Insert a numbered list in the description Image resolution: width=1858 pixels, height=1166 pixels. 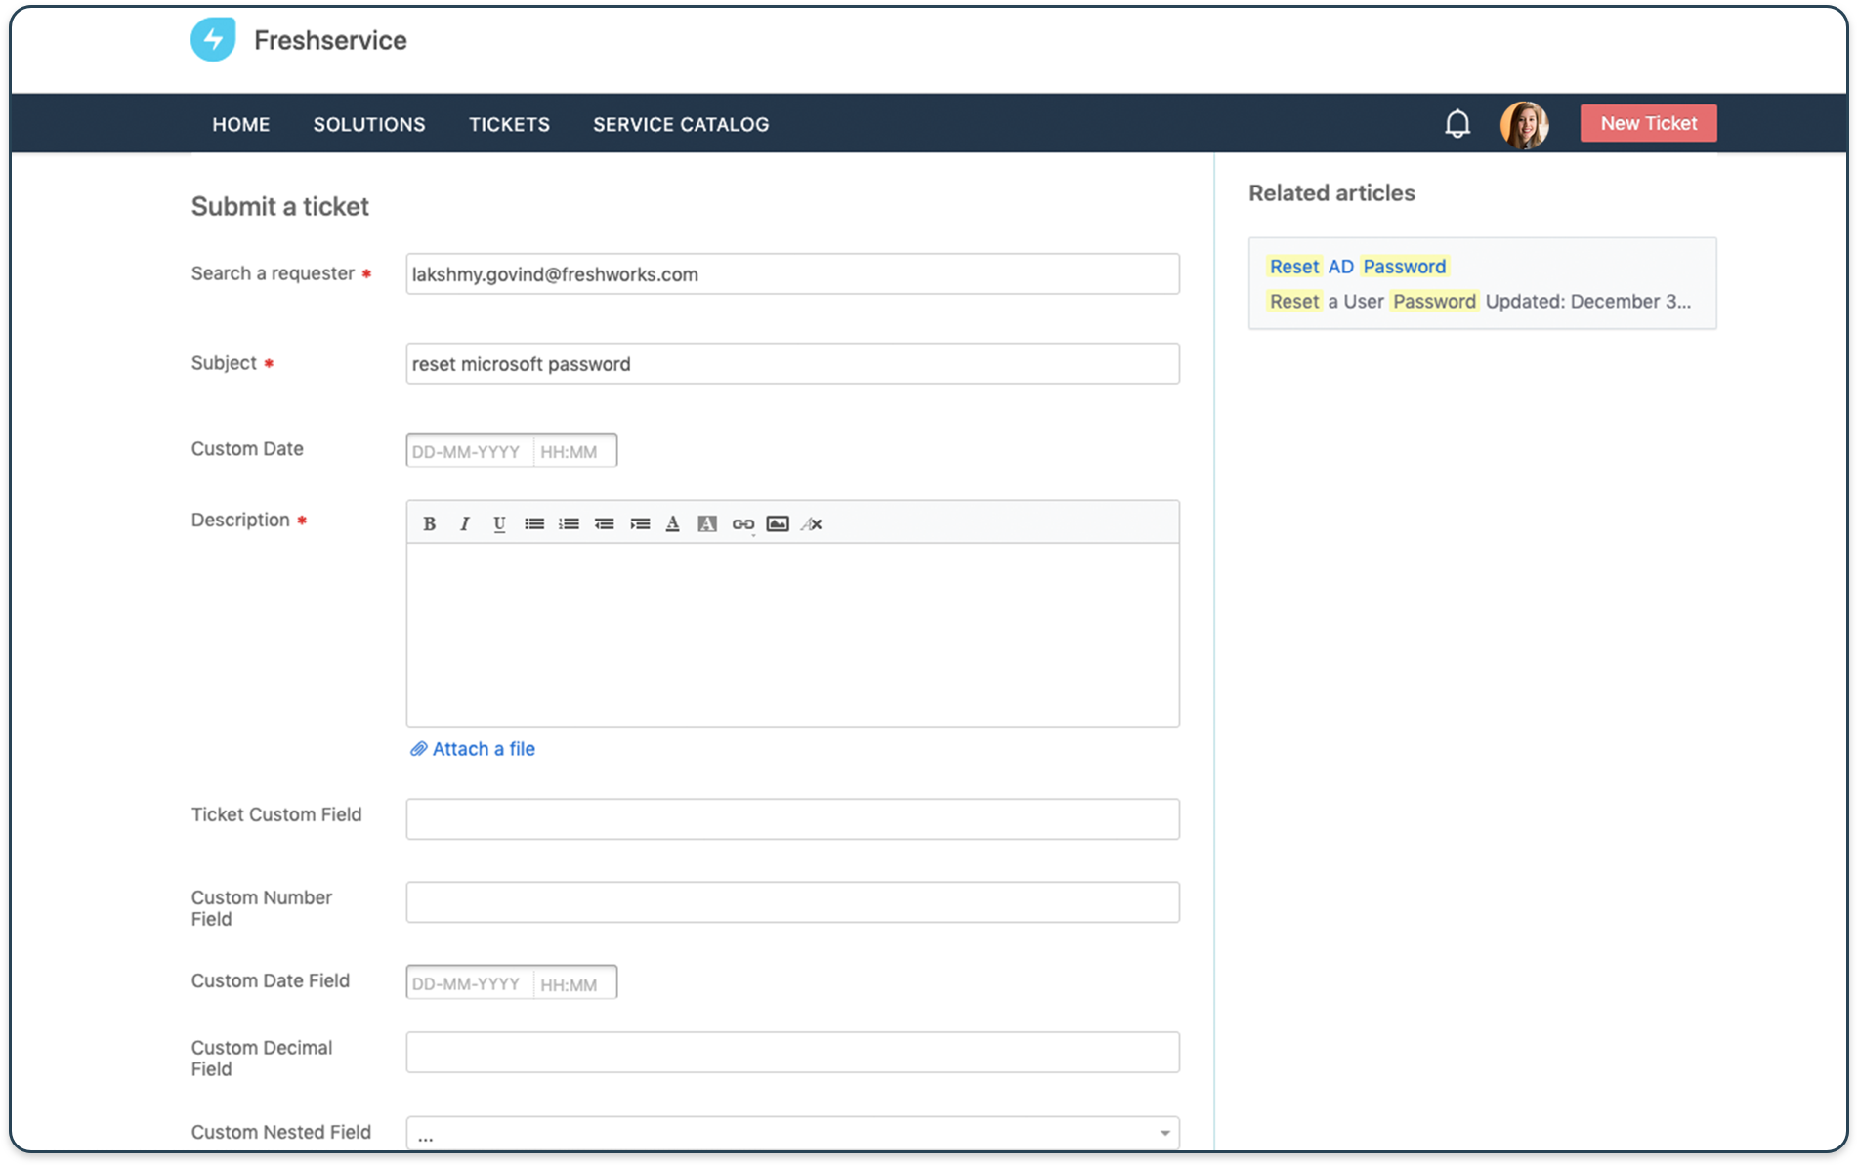[x=569, y=523]
